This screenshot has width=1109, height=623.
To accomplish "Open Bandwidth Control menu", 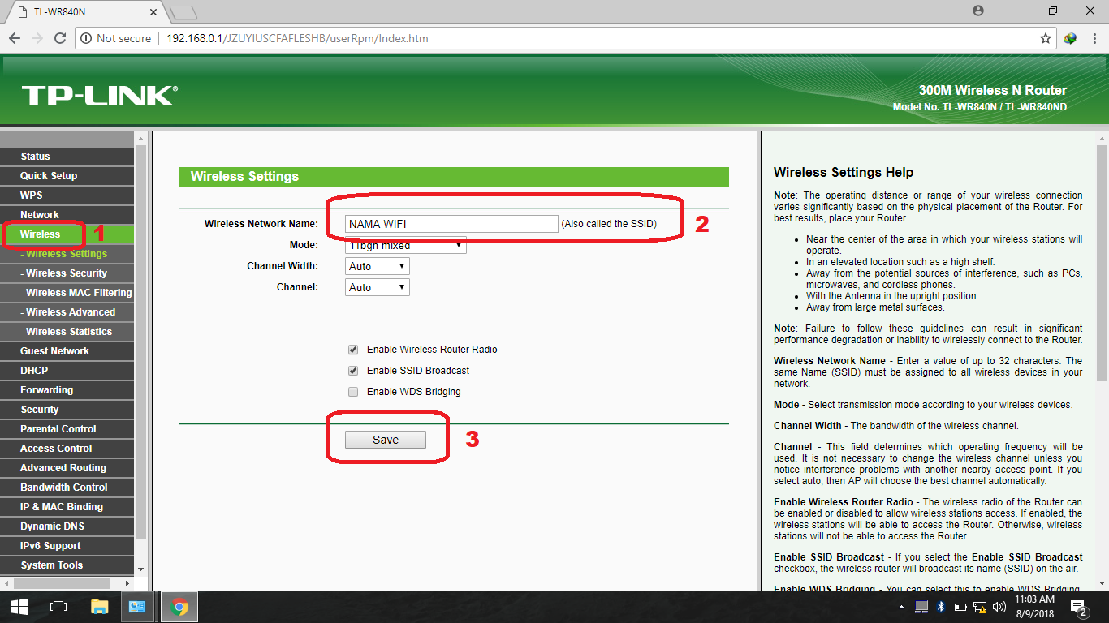I will coord(67,488).
